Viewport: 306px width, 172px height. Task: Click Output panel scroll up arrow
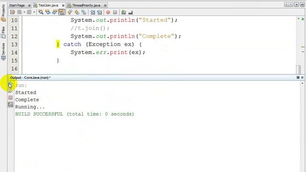coord(302,83)
